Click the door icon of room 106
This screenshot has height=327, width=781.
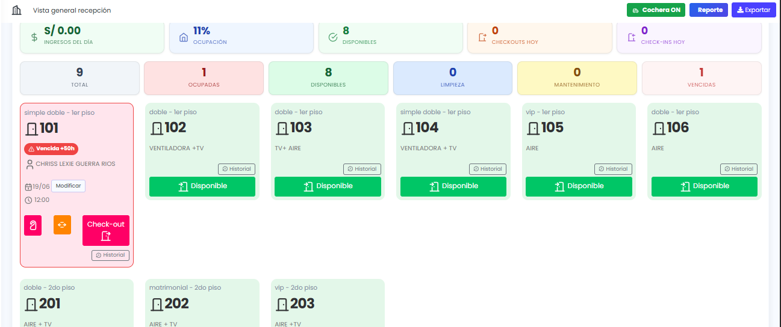[x=659, y=128]
